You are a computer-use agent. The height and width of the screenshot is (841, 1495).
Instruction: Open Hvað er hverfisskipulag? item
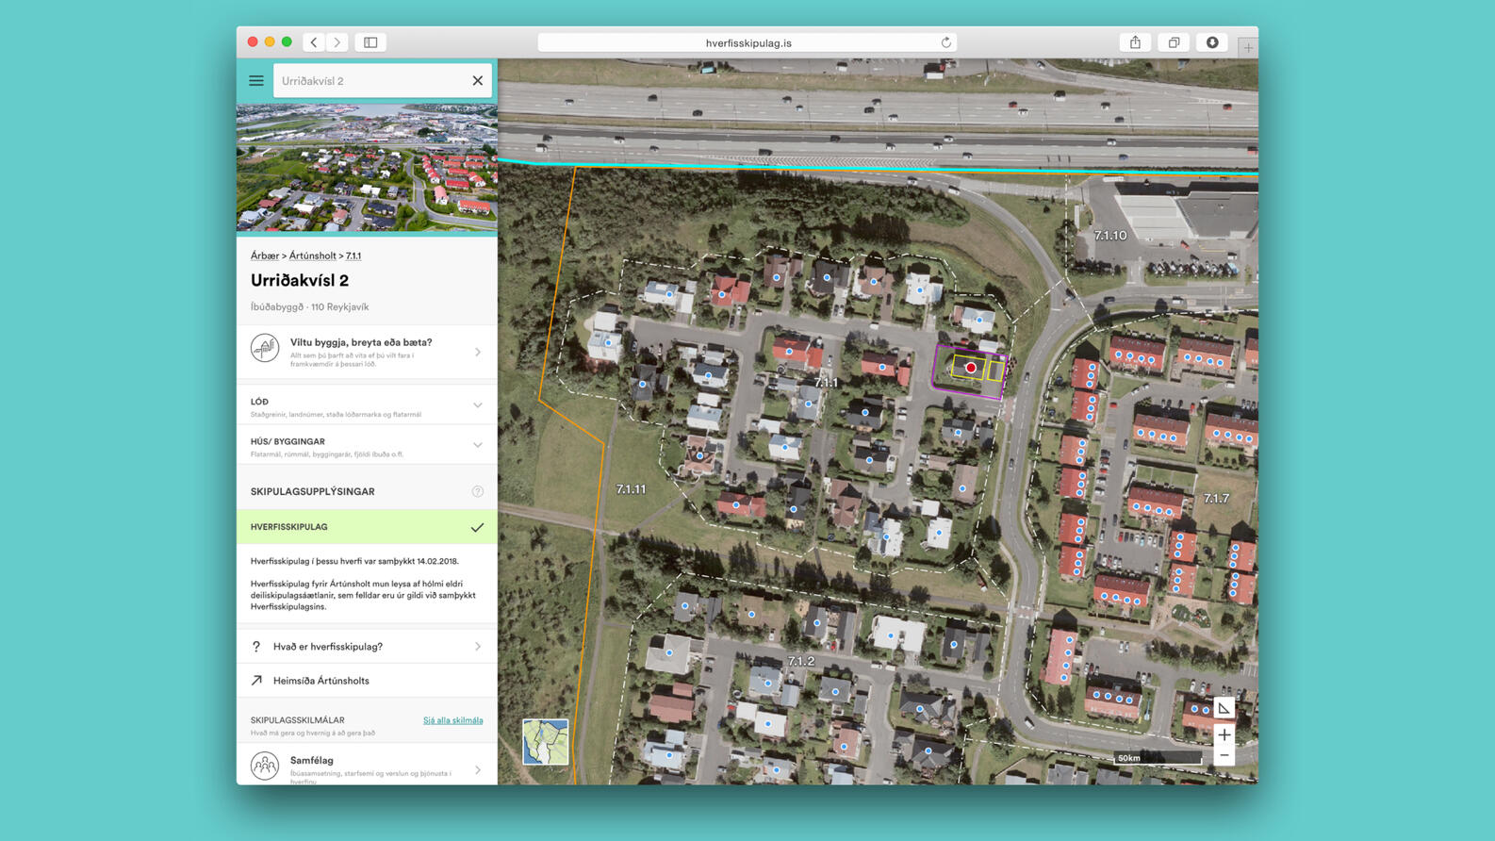coord(367,647)
